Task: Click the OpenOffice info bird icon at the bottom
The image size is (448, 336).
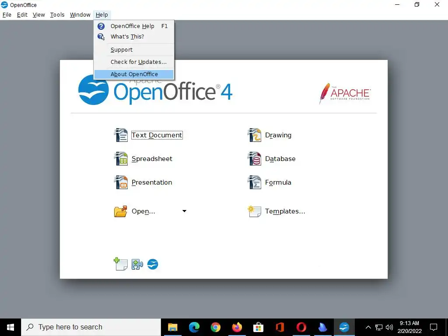Action: [153, 264]
